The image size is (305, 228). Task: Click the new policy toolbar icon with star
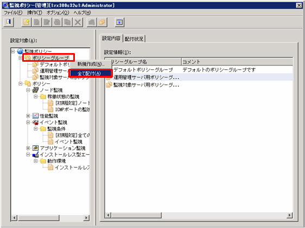click(27, 22)
